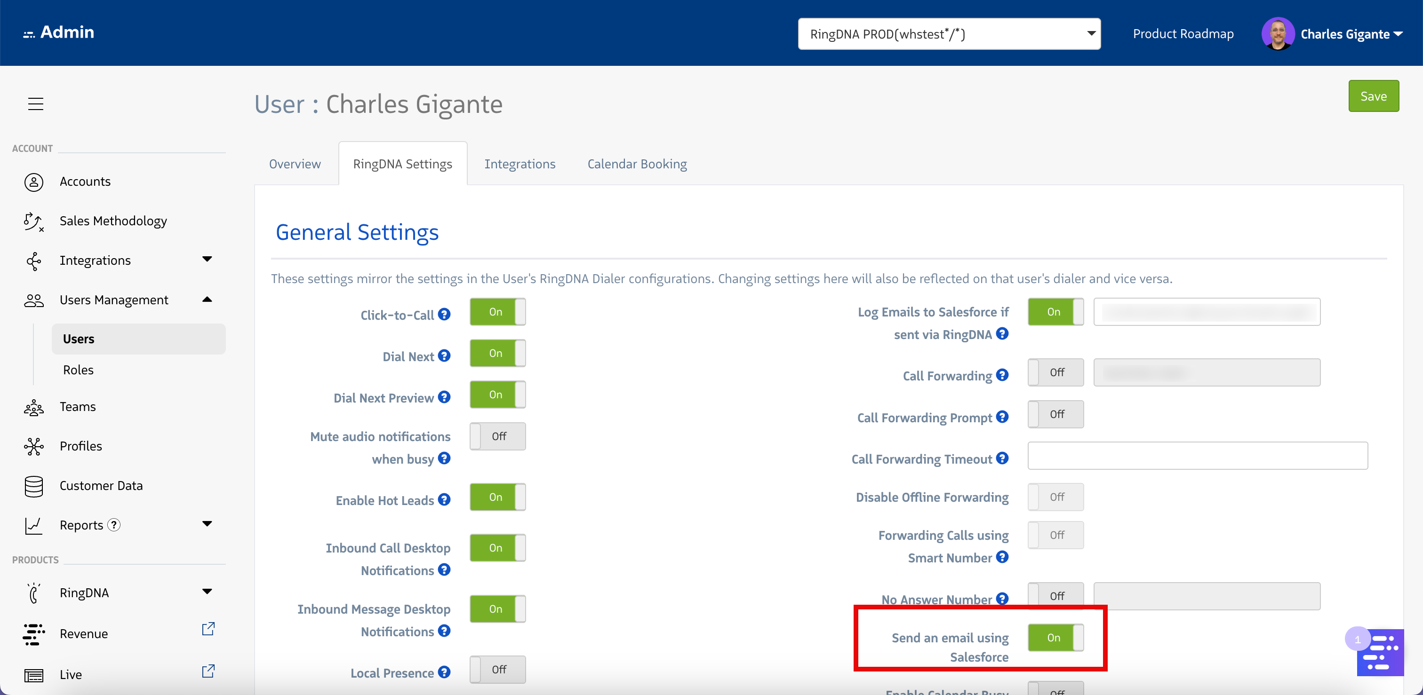Switch to the Overview tab

tap(295, 164)
